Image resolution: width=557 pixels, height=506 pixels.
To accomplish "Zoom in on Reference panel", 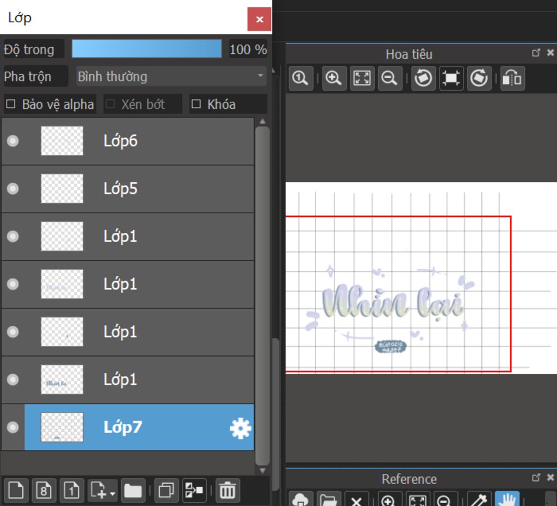I will [x=389, y=499].
